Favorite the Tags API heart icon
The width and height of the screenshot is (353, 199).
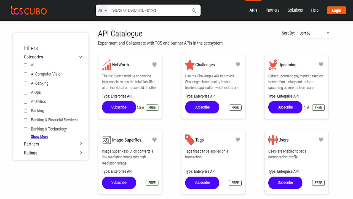coord(238,140)
